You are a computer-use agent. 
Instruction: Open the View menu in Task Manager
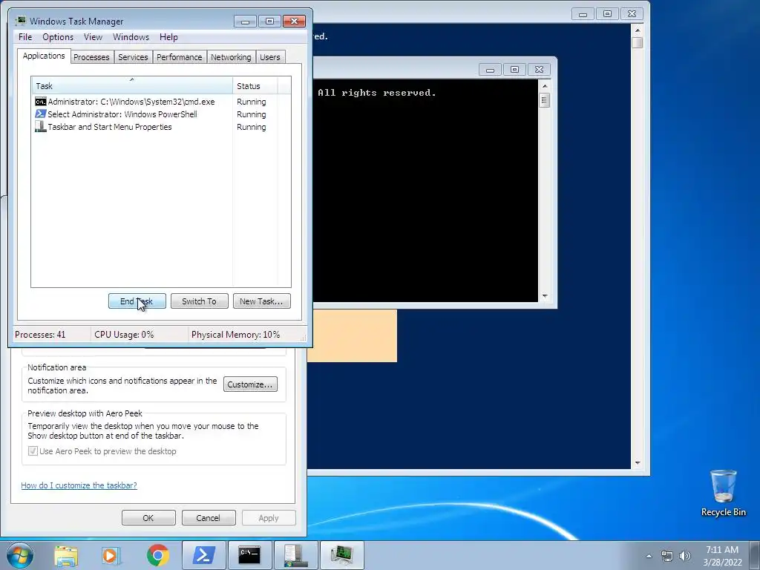tap(93, 37)
